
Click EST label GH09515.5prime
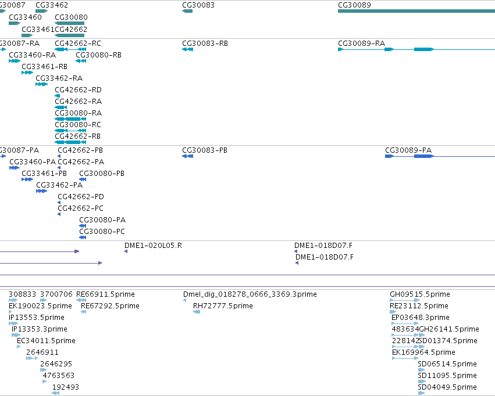420,294
